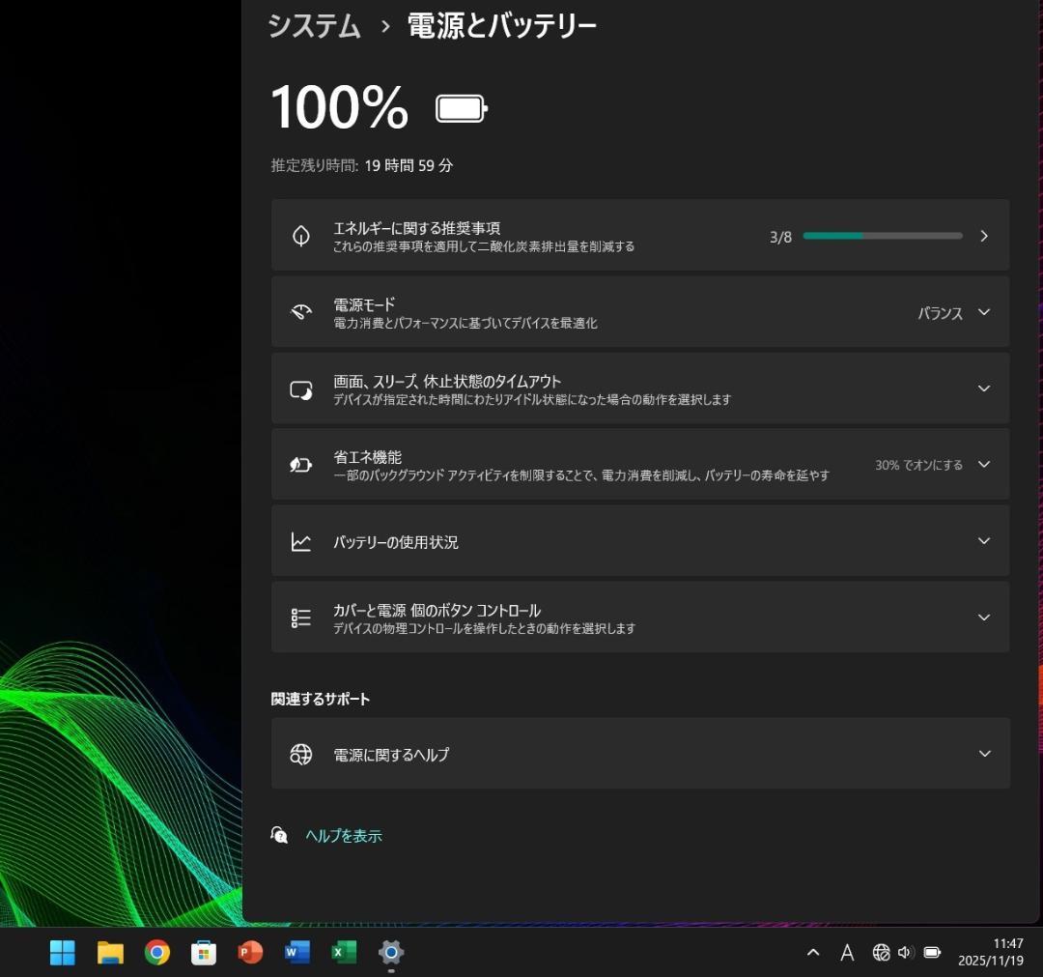Open Excel from the taskbar
Screen dimensions: 1043x977
pos(343,953)
